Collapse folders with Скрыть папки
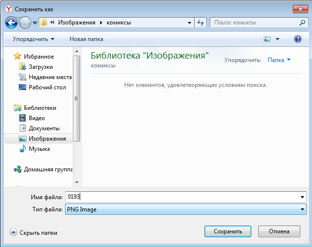The image size is (312, 247). (x=38, y=233)
